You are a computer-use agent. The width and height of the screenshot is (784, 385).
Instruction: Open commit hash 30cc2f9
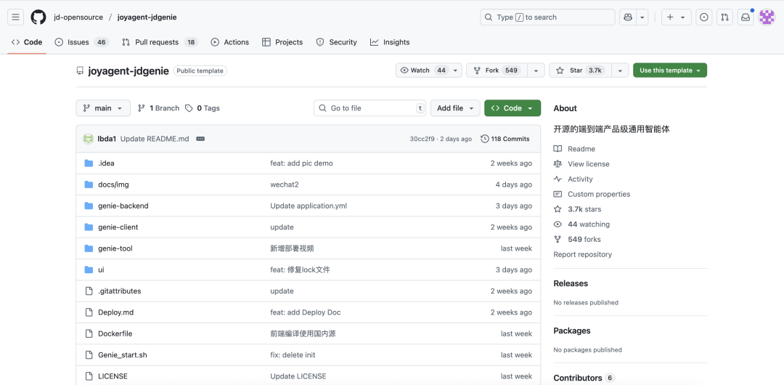tap(422, 139)
